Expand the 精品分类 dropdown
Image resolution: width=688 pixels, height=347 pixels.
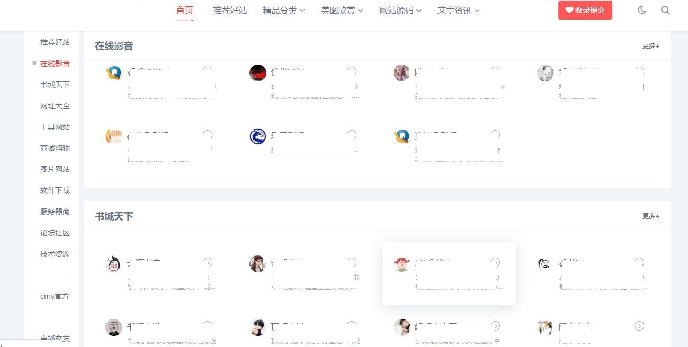(284, 10)
